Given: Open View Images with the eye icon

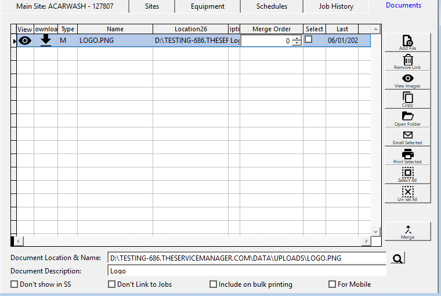Looking at the screenshot, I should tap(407, 81).
